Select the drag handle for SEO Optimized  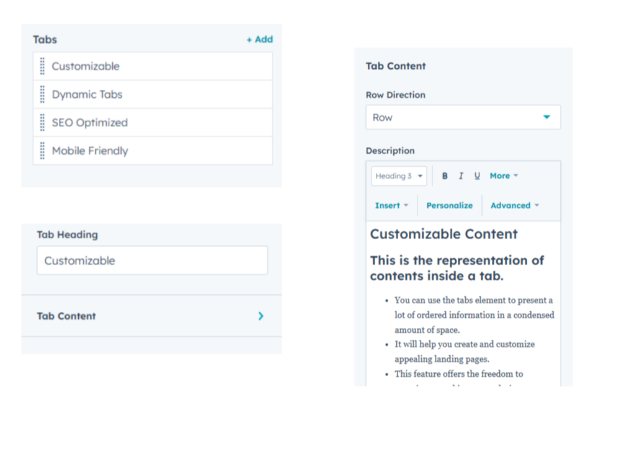(x=42, y=123)
